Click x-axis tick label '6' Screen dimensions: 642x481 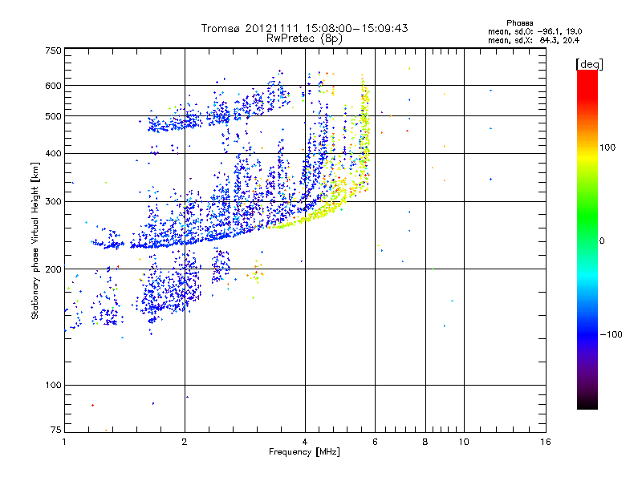pyautogui.click(x=375, y=442)
